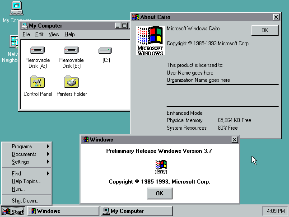The height and width of the screenshot is (217, 289).
Task: Click OK in the About Cairo dialog
Action: (265, 30)
